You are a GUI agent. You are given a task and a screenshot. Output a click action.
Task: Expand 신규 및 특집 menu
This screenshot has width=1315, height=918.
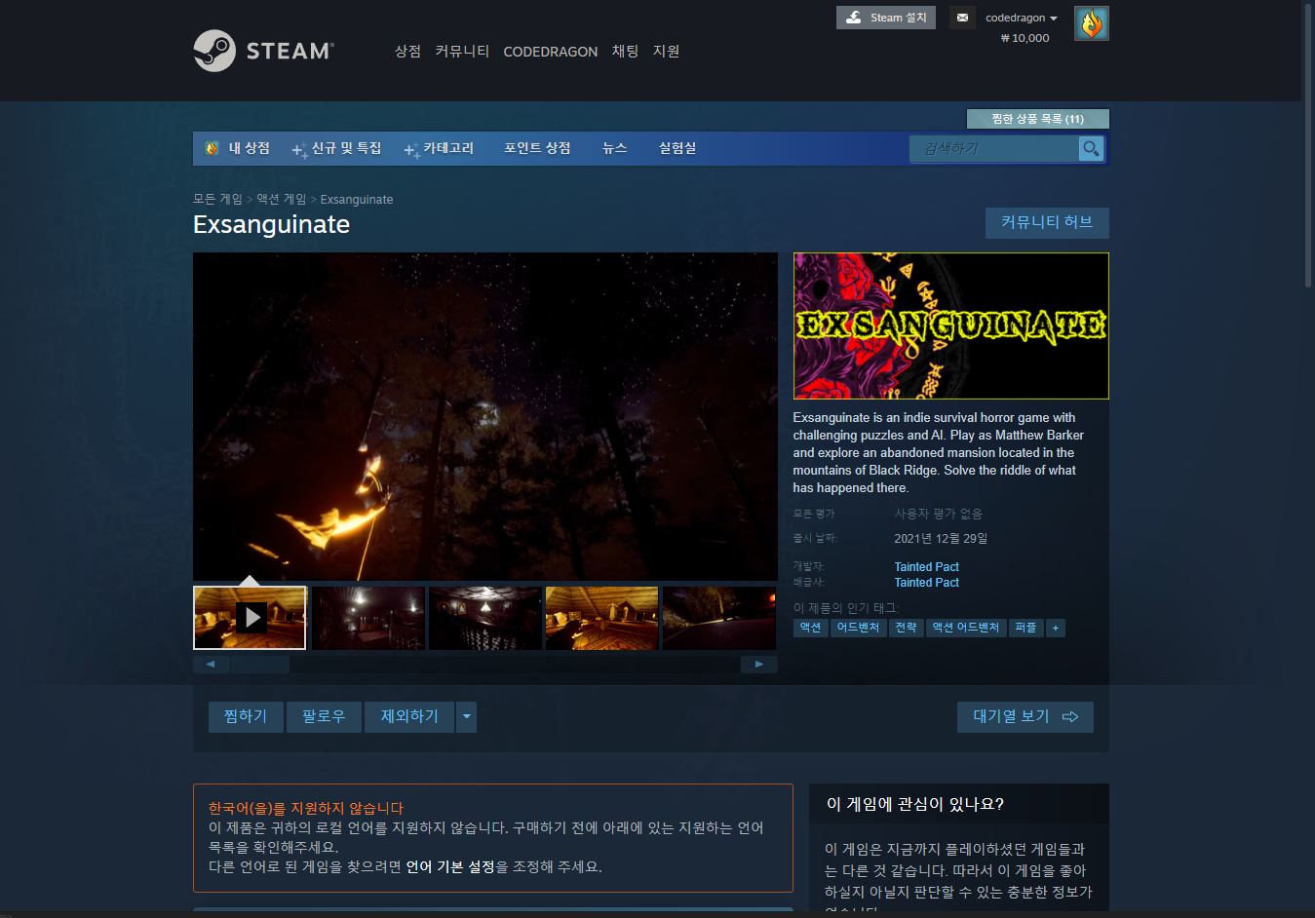[337, 148]
